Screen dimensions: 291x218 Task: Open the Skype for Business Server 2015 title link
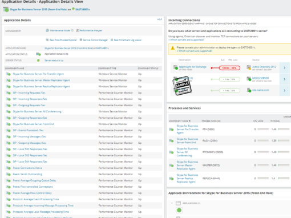pyautogui.click(x=39, y=9)
